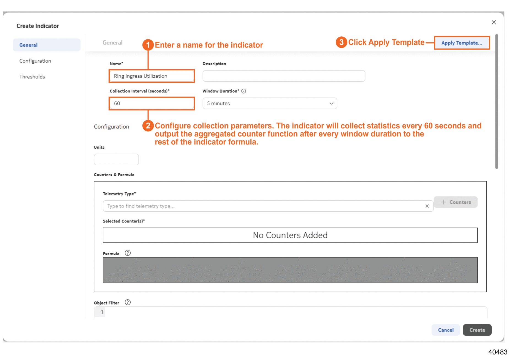Click the Object Filter help icon
Viewport: 509px width, 358px height.
pos(128,302)
